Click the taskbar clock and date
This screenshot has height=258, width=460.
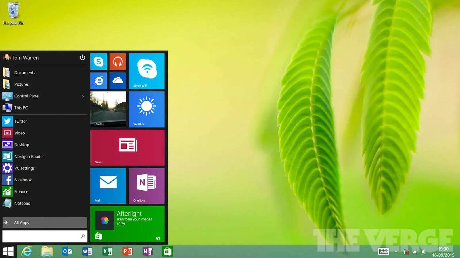point(443,252)
